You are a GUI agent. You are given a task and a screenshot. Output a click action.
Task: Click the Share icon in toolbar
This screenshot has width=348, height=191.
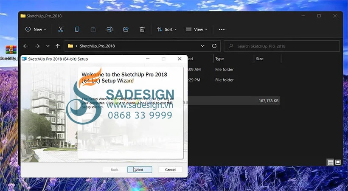tap(126, 29)
